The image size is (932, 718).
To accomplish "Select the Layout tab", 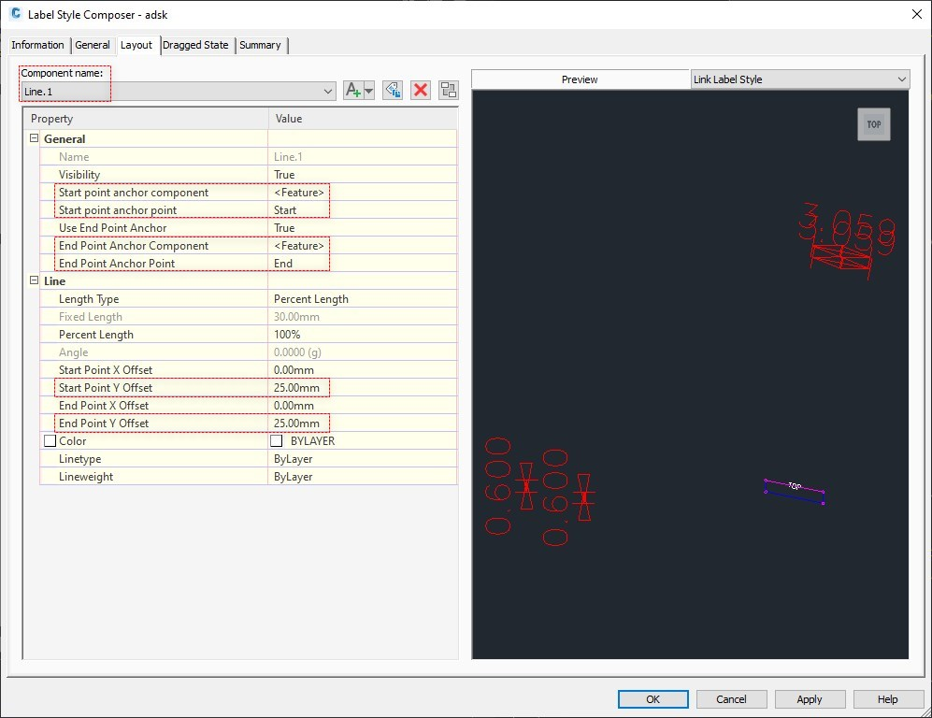I will coord(136,45).
